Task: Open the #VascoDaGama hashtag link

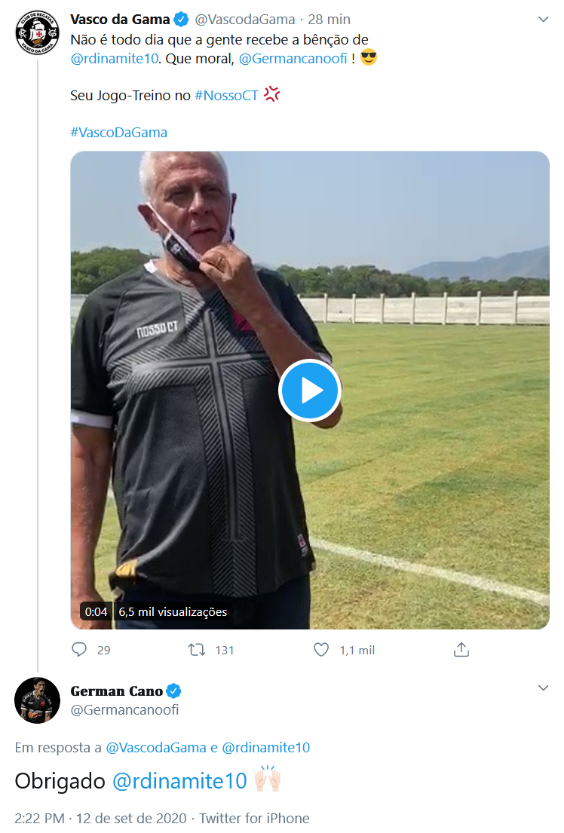Action: [118, 133]
